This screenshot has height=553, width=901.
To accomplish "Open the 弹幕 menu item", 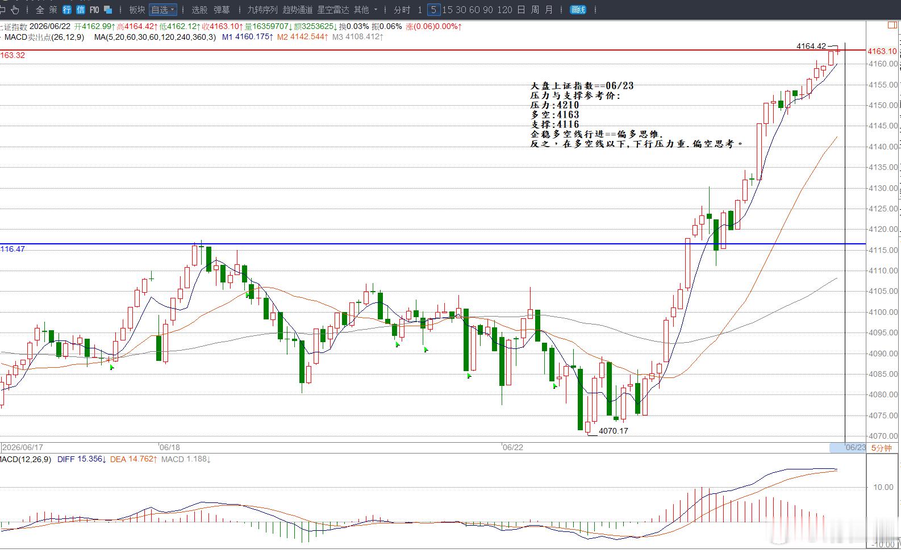I will pos(222,10).
